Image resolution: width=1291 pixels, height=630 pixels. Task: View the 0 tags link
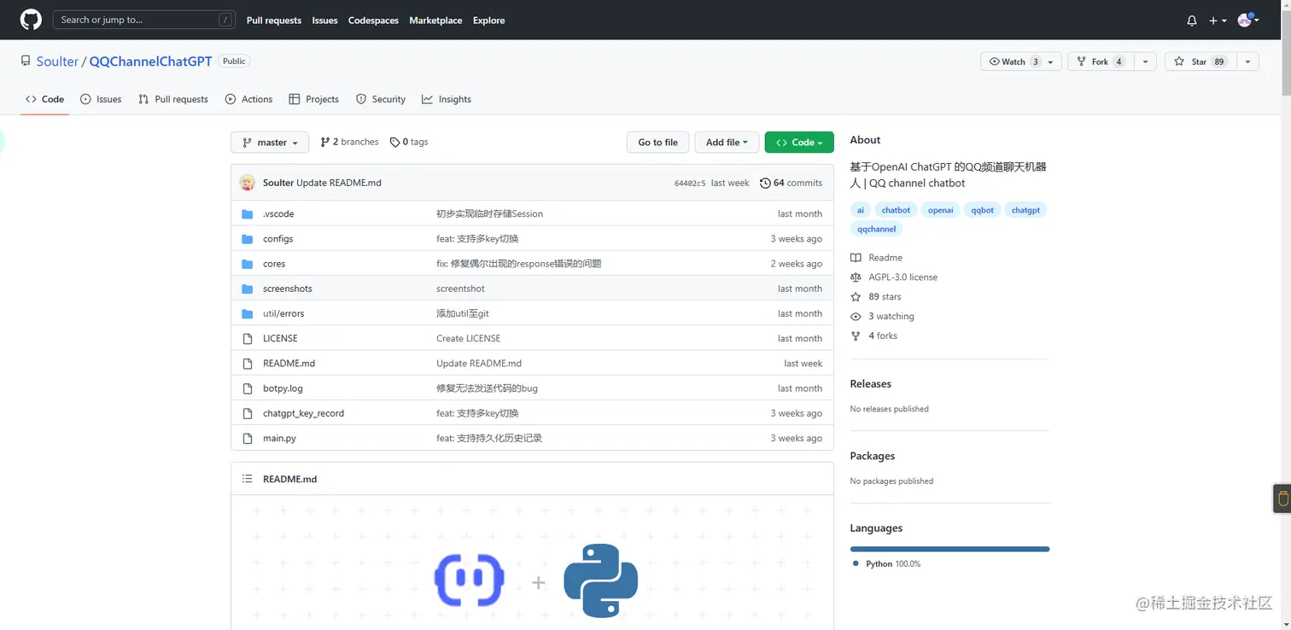tap(409, 142)
